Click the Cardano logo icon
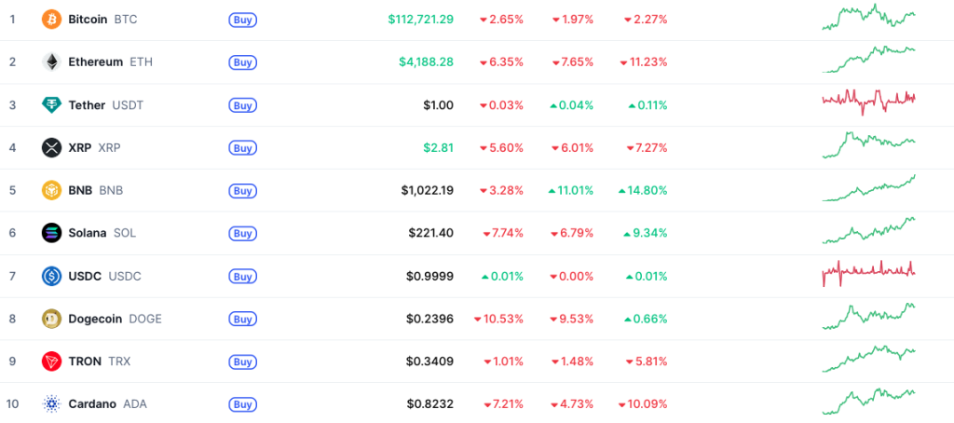This screenshot has height=423, width=954. 51,404
